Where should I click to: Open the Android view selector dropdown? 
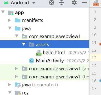(x=34, y=3)
